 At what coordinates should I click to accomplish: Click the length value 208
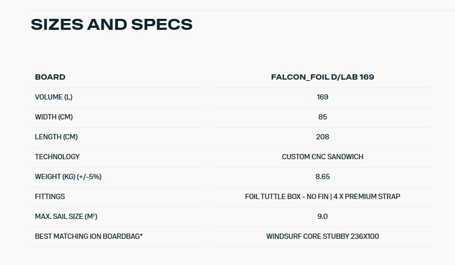[322, 137]
